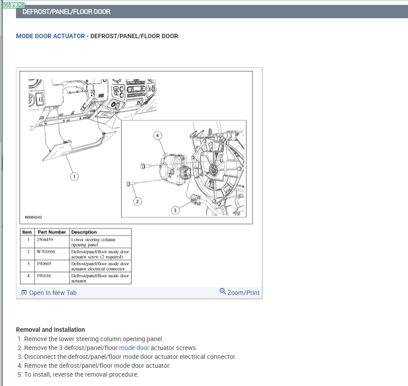
Task: Click the magnifier Zoom/Print icon
Action: tap(223, 291)
